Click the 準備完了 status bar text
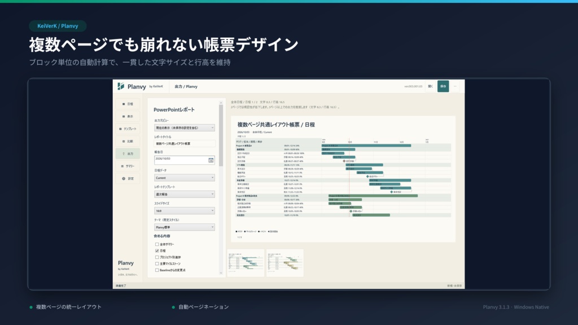 (x=121, y=286)
